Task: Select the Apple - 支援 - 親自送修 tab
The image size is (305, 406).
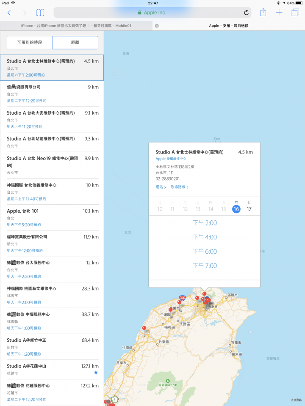Action: [x=228, y=26]
